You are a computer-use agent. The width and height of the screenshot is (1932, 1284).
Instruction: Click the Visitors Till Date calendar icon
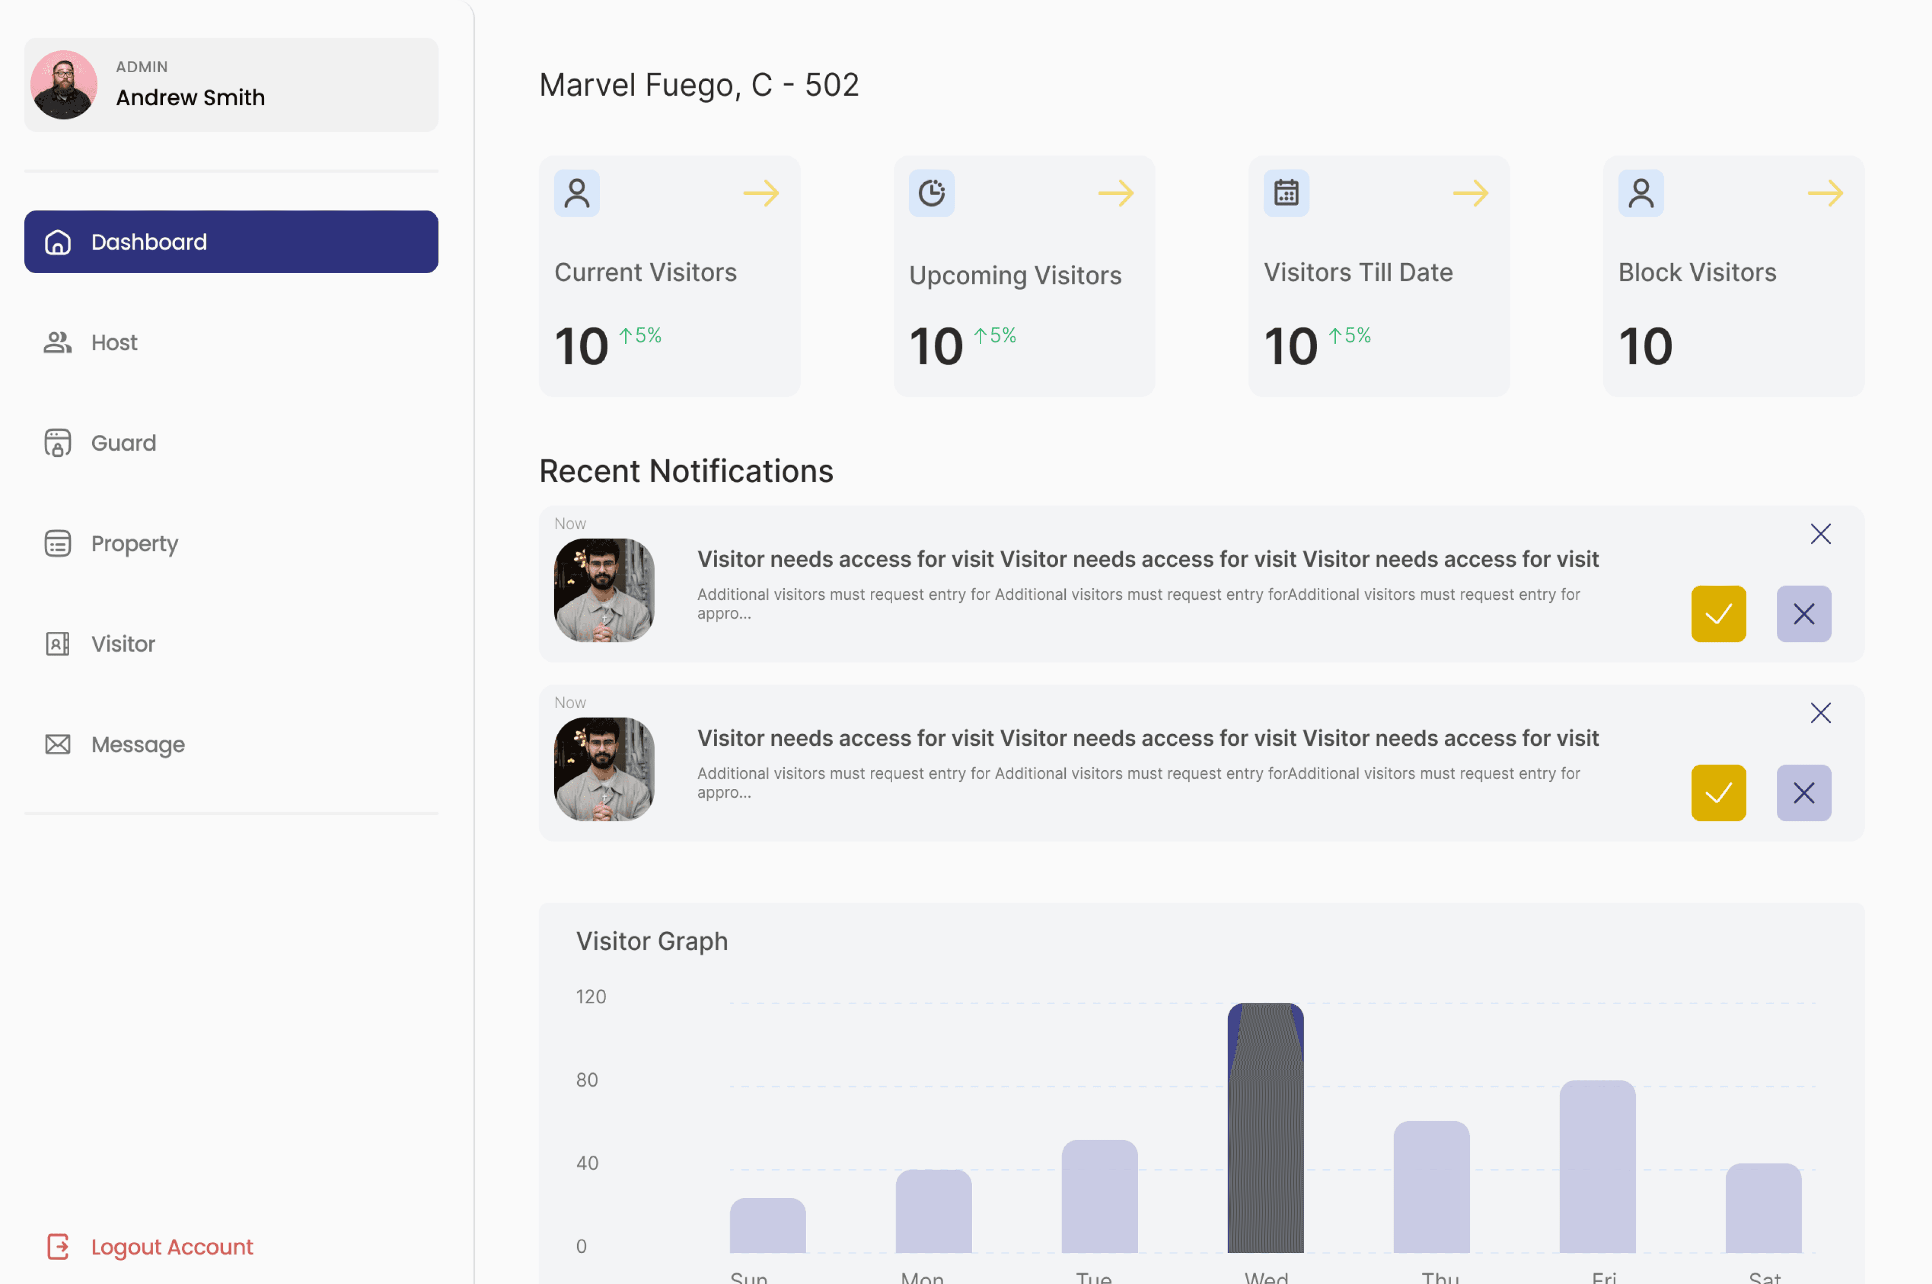coord(1286,193)
